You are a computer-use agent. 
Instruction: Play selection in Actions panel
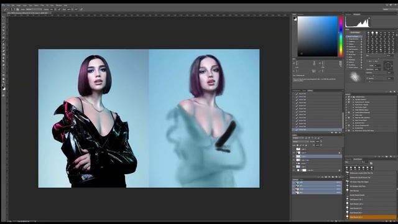click(383, 156)
